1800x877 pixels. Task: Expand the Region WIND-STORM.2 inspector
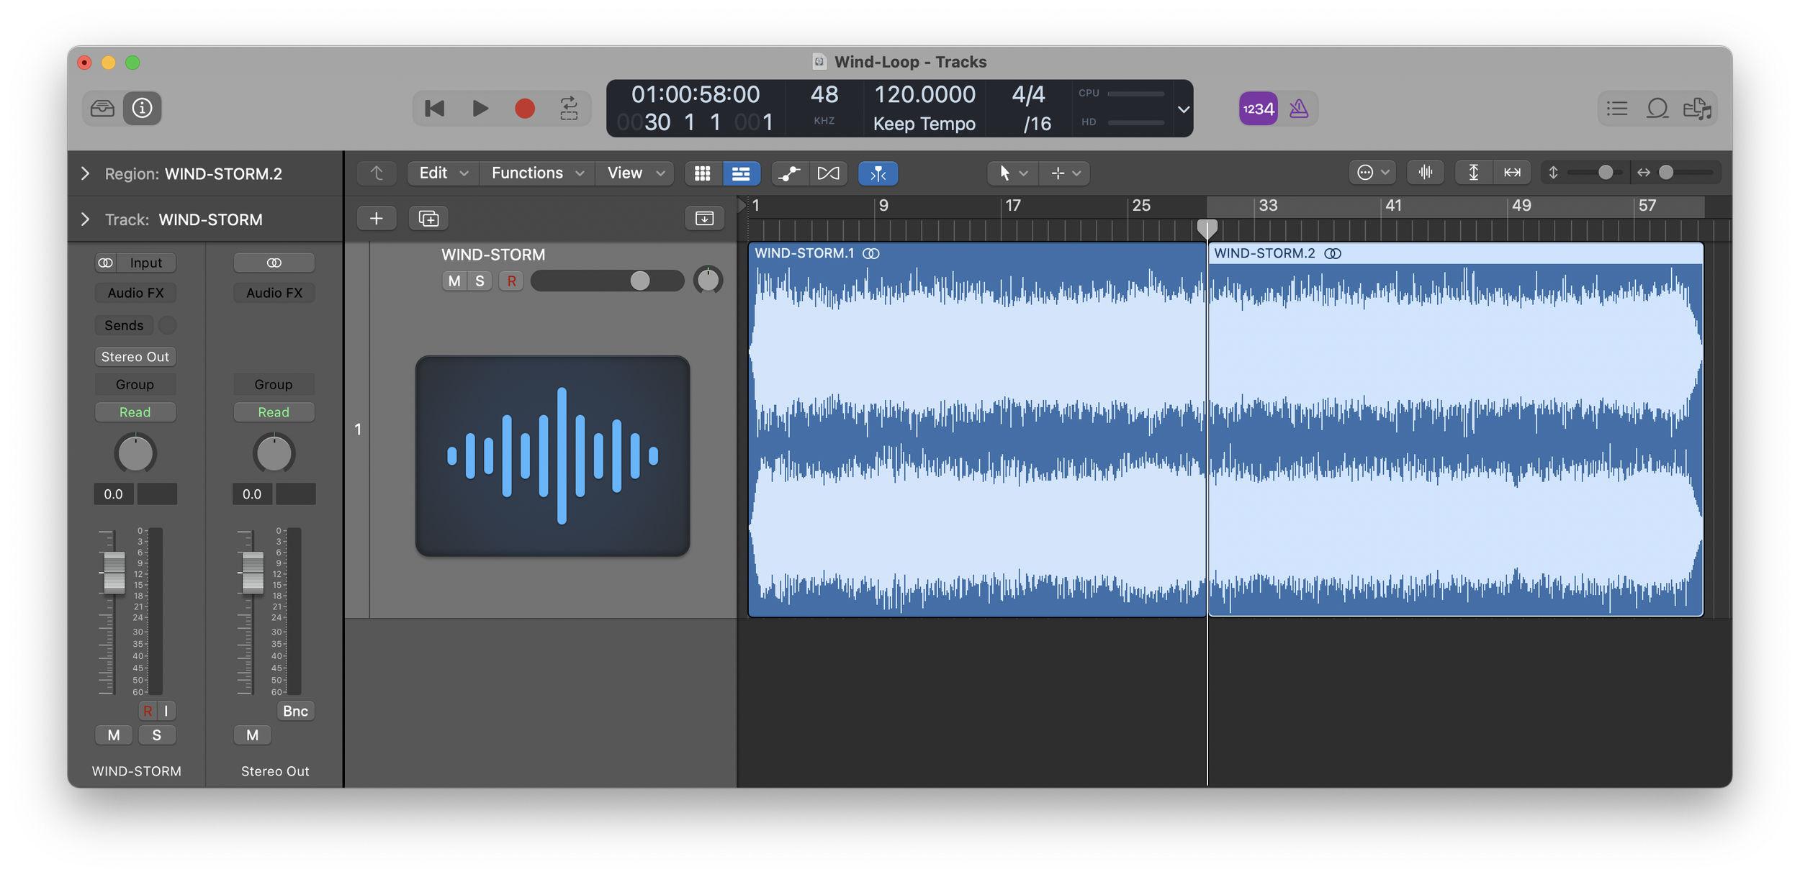(84, 173)
